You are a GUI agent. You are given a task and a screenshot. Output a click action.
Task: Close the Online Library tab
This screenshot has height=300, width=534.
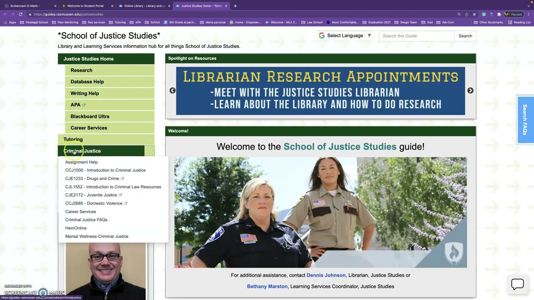169,6
